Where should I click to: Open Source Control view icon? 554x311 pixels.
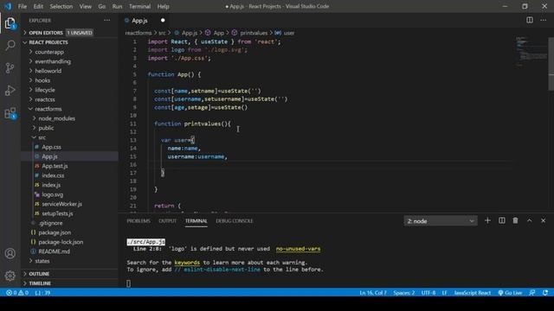(x=10, y=67)
